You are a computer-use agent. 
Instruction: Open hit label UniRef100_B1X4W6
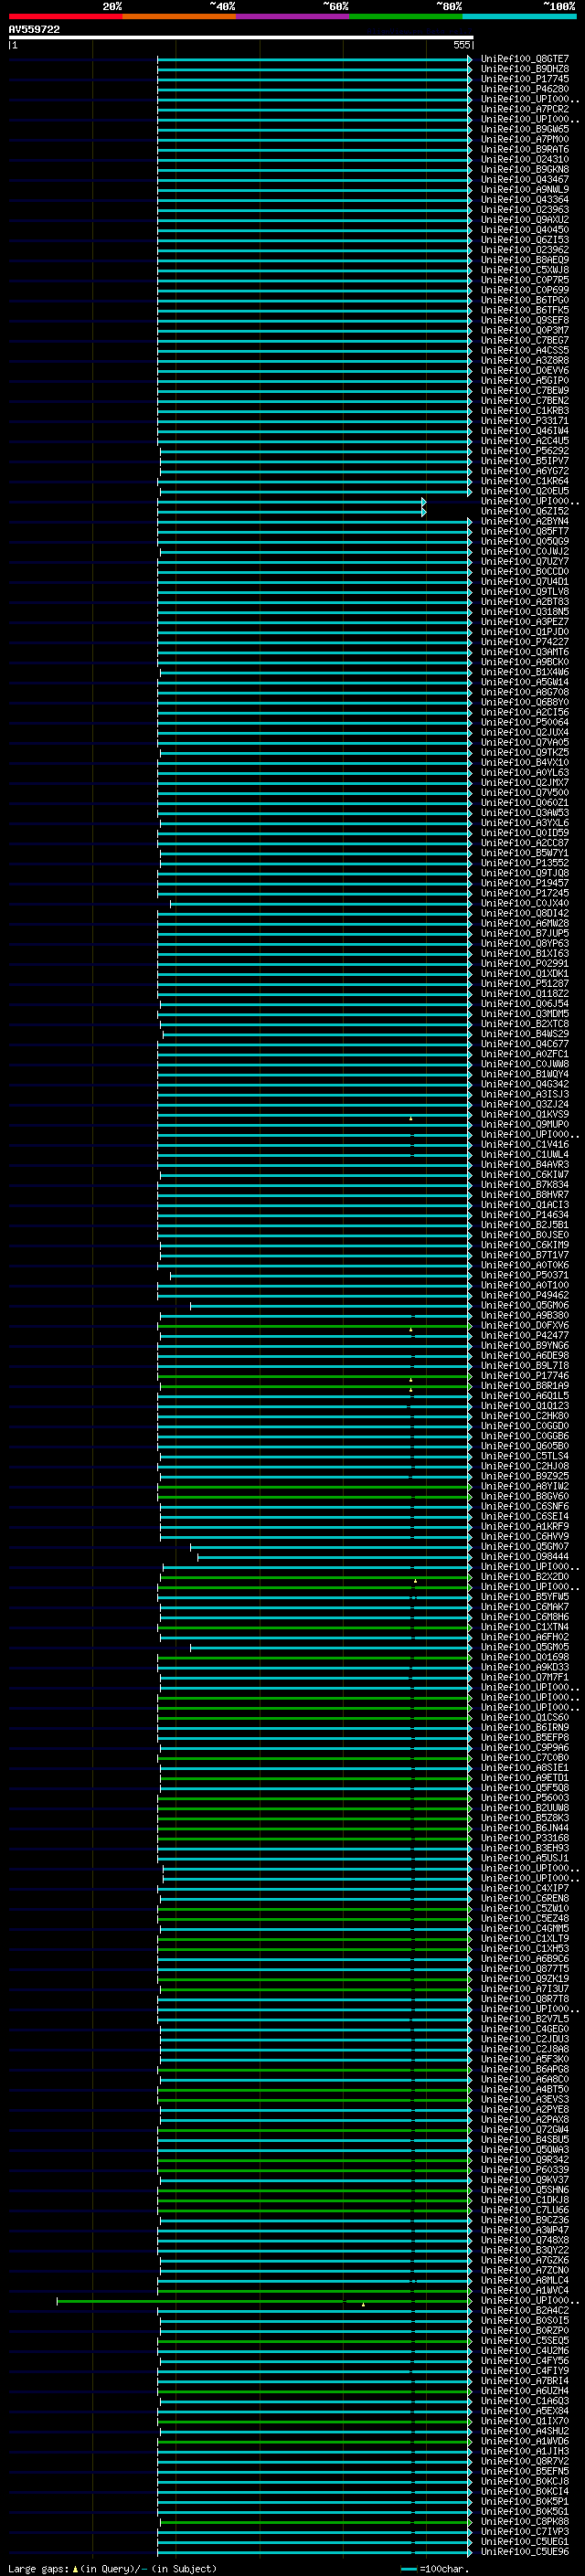click(x=524, y=672)
